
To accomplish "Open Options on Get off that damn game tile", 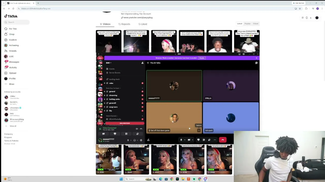I will tap(199, 130).
